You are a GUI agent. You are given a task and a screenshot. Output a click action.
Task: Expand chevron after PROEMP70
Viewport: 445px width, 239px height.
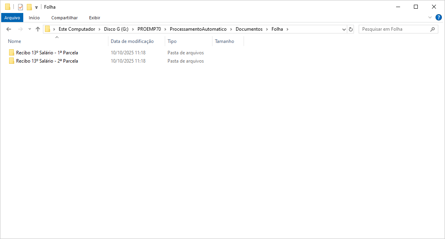click(x=165, y=29)
